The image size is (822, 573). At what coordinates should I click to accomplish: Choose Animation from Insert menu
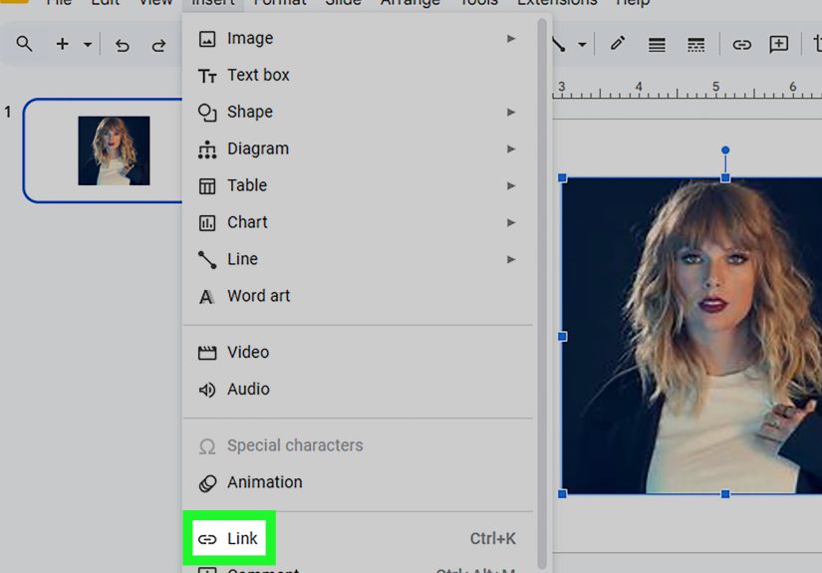click(358, 482)
